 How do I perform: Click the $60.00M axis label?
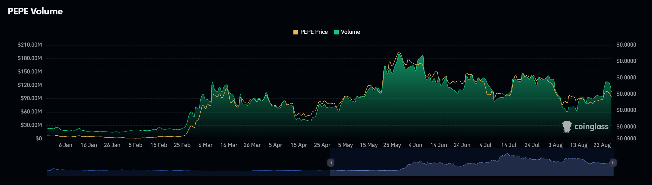tap(31, 112)
